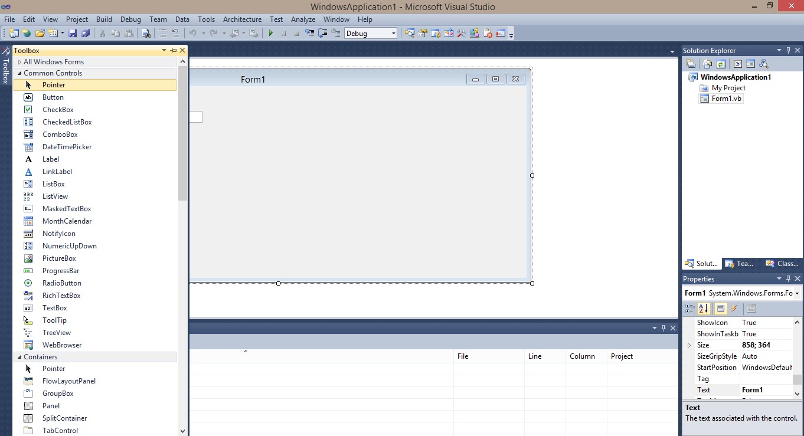Open the View Class Diagram icon in Solution Explorer

click(764, 63)
